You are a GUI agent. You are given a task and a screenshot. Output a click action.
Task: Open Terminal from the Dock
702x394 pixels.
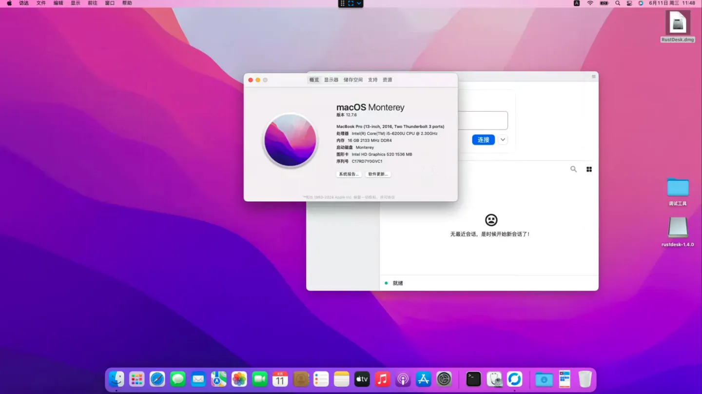pos(473,379)
